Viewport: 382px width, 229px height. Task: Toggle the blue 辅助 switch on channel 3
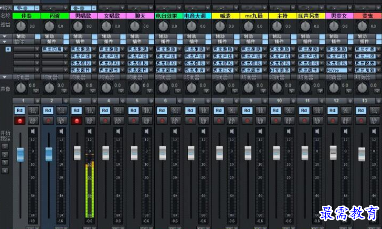pos(95,36)
